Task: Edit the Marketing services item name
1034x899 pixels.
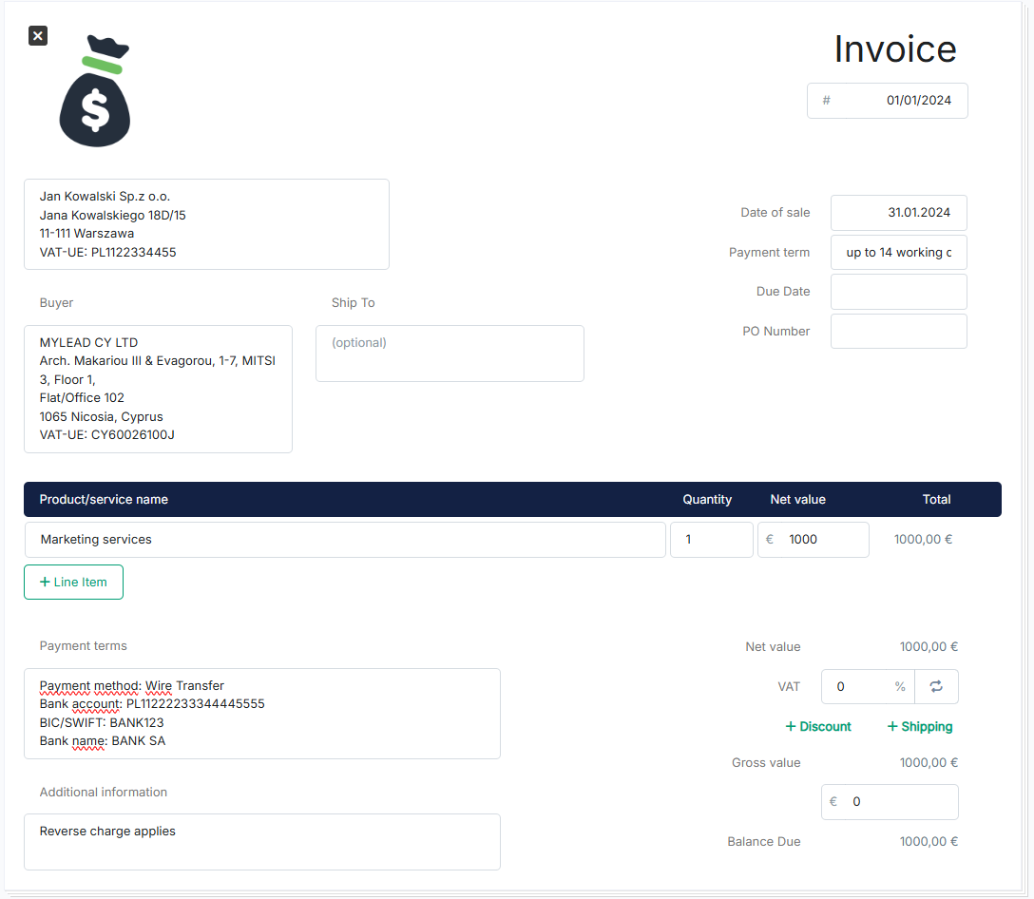Action: point(345,540)
